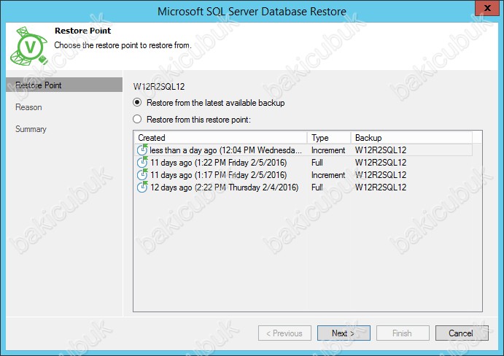The height and width of the screenshot is (356, 504).
Task: Click the disabled Previous button
Action: 284,333
